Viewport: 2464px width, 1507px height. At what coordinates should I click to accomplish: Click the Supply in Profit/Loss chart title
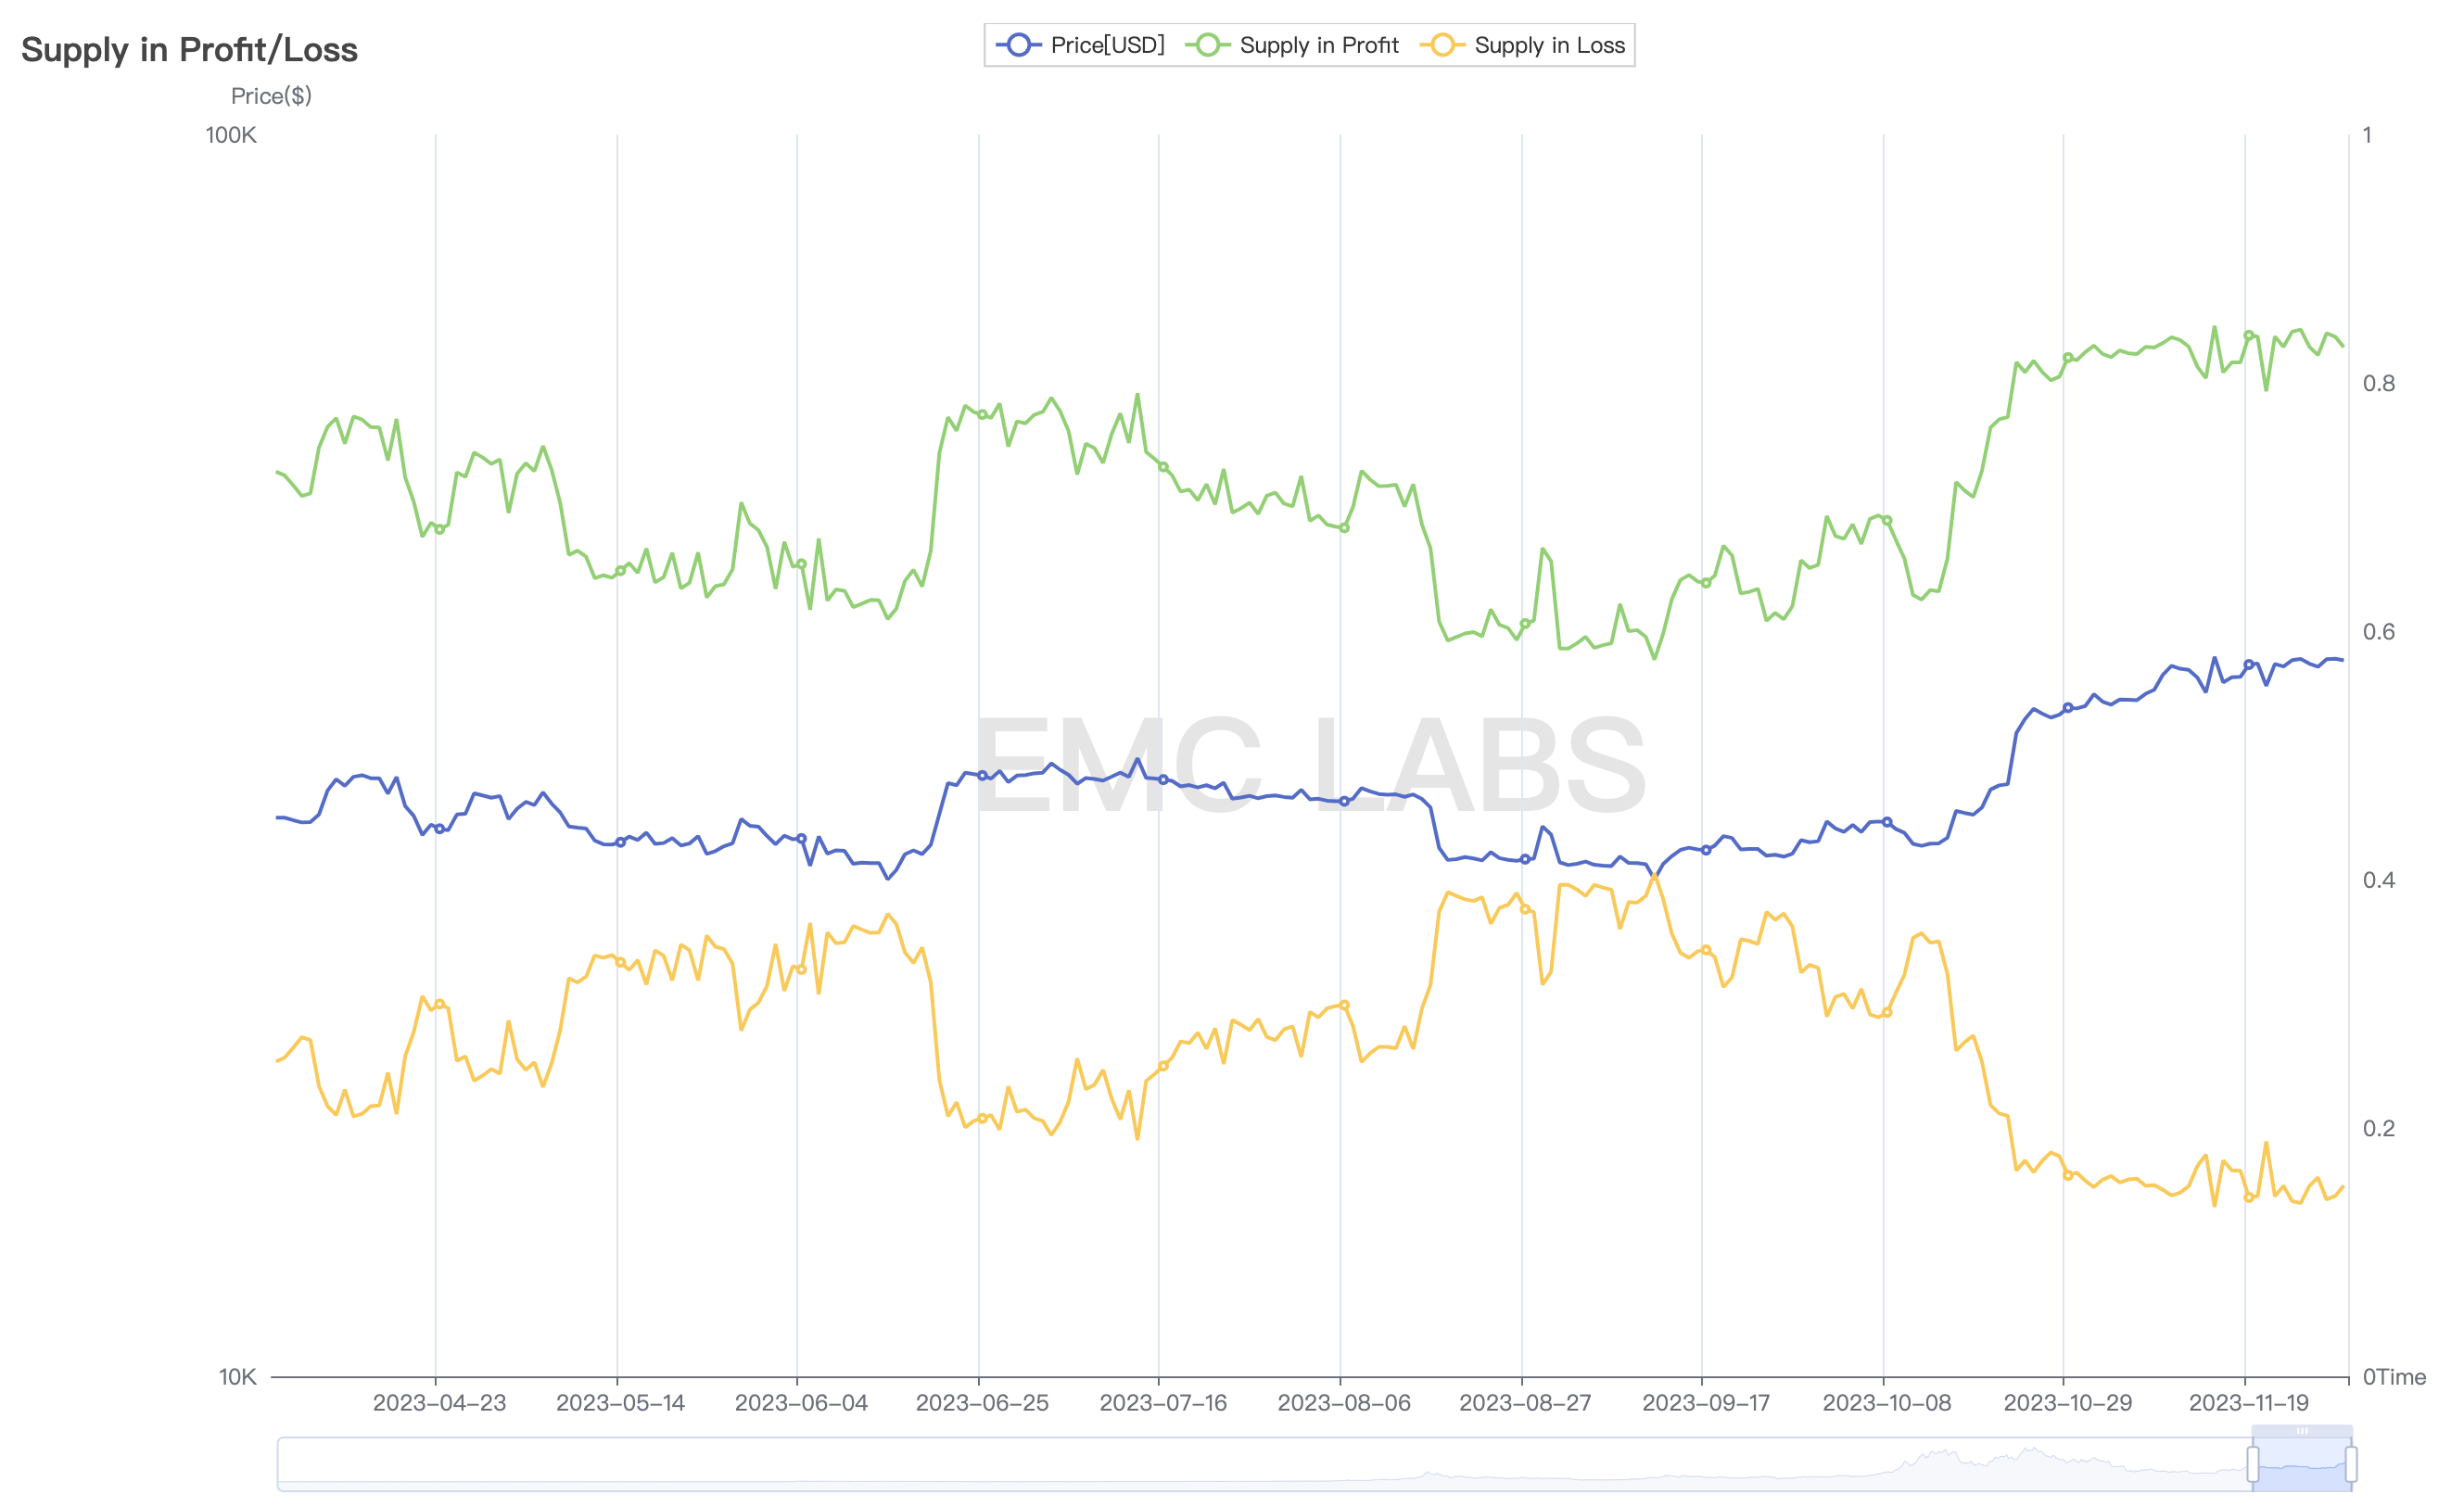pyautogui.click(x=189, y=49)
